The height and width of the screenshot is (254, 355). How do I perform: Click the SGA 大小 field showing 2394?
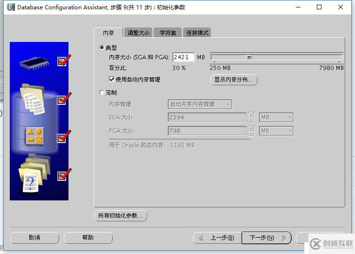(x=207, y=117)
